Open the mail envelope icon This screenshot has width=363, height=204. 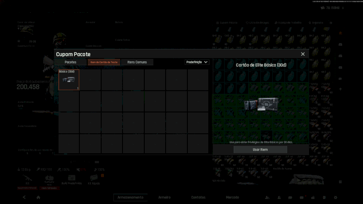(302, 198)
